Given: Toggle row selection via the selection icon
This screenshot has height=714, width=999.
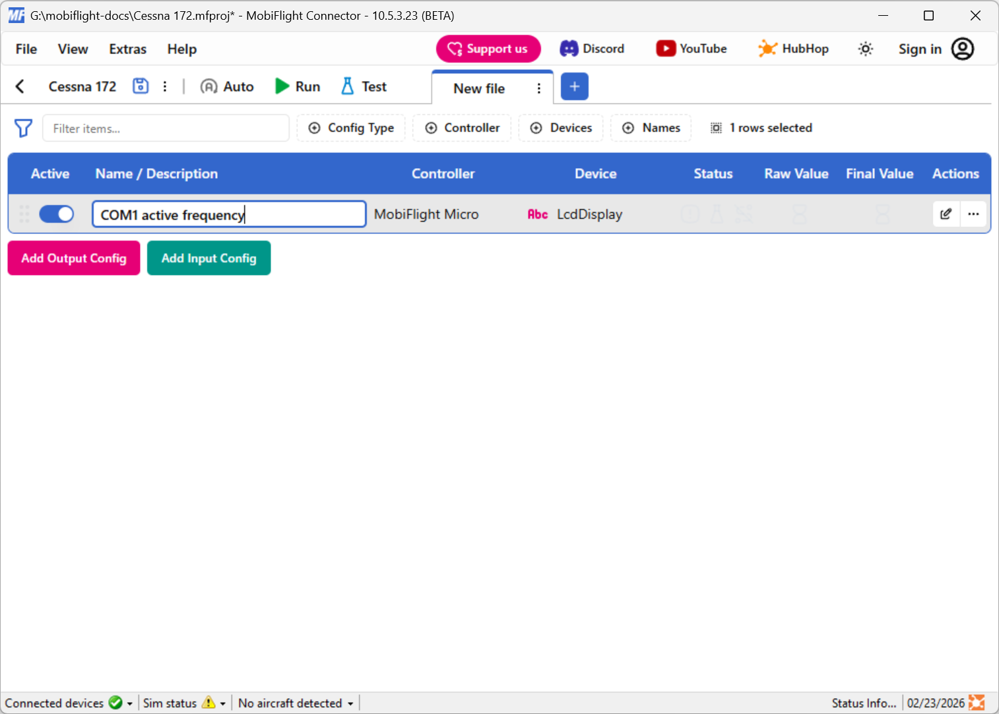Looking at the screenshot, I should tap(716, 127).
